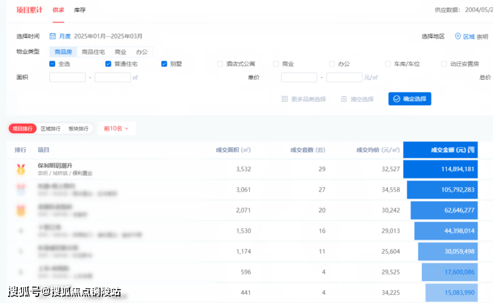Open the 区域 崇明 region selector
The image size is (493, 303).
[x=476, y=36]
